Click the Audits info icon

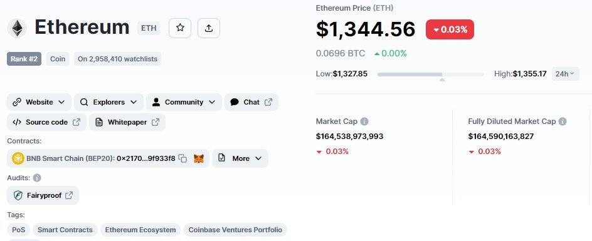pos(37,178)
